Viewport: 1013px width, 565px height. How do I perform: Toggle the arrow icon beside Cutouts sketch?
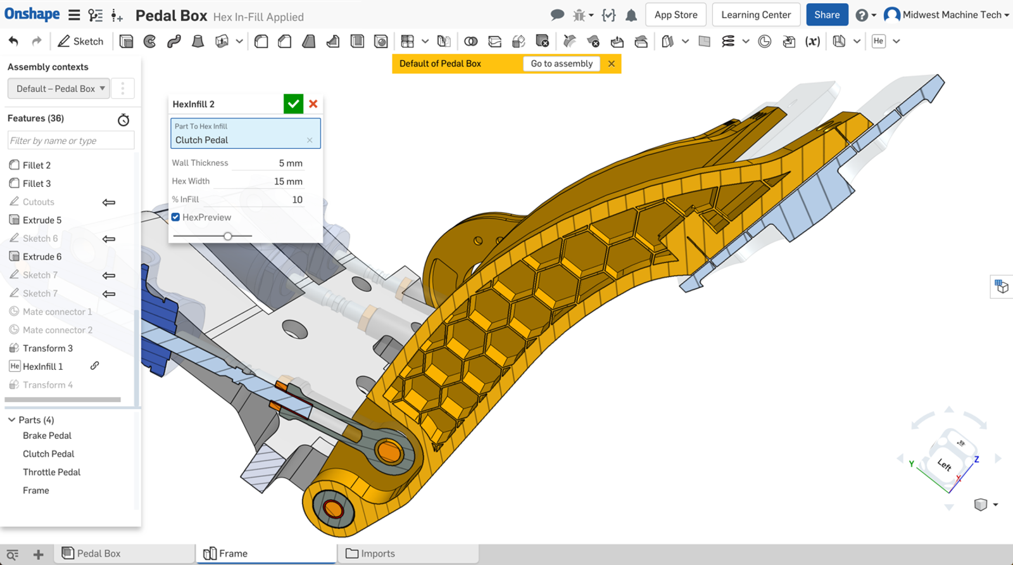point(109,203)
